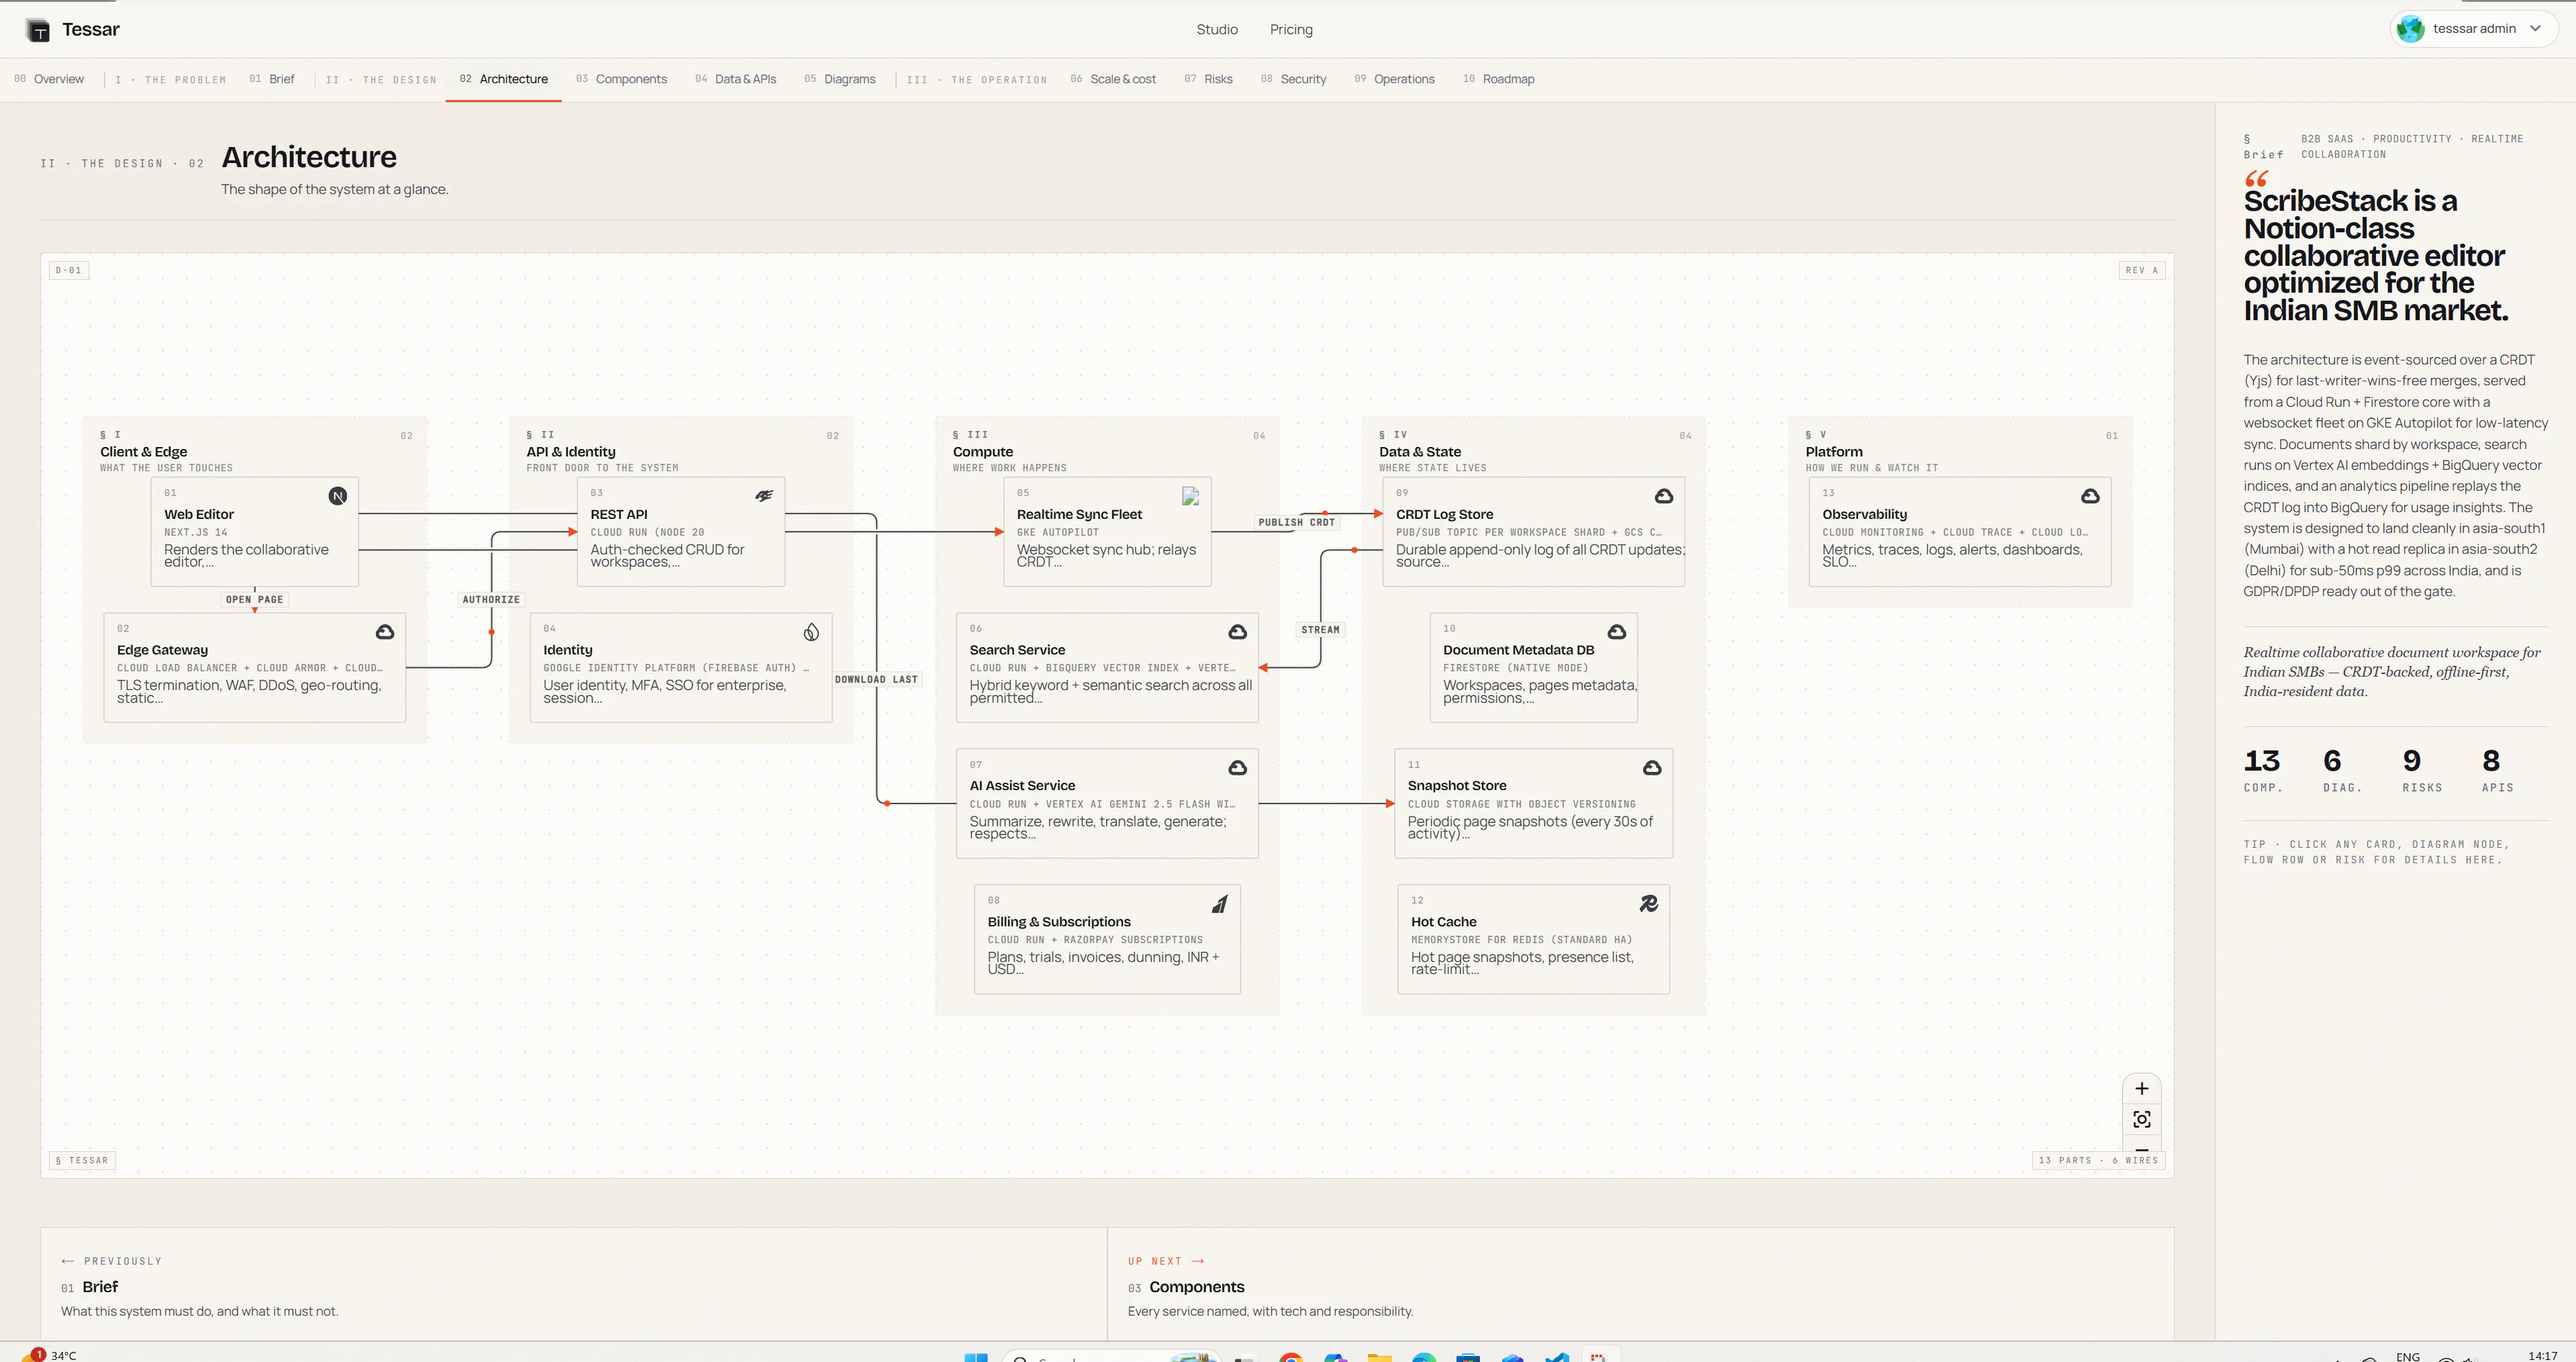Click the Tessar logo icon
2576x1362 pixels.
(x=38, y=30)
